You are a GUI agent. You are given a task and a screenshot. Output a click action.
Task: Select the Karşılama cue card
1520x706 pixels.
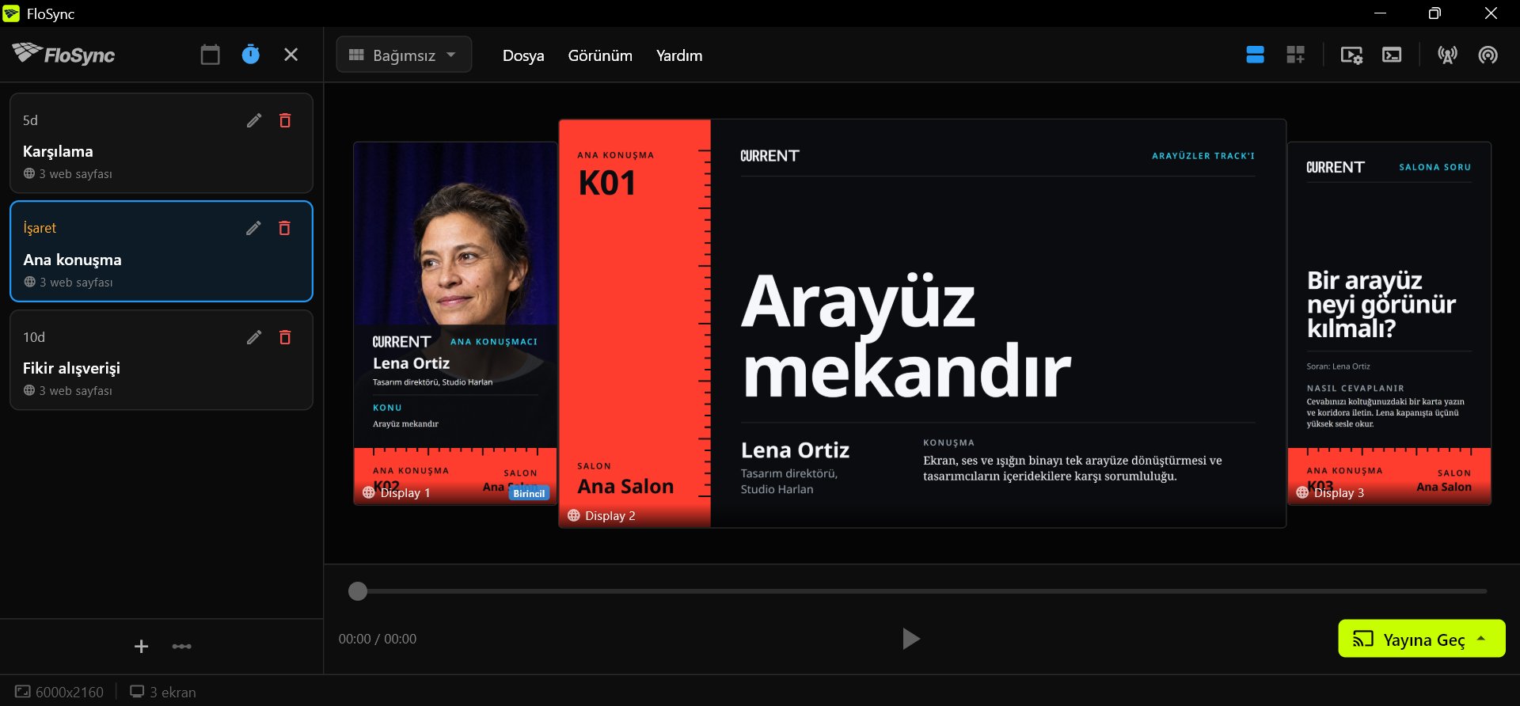[161, 143]
